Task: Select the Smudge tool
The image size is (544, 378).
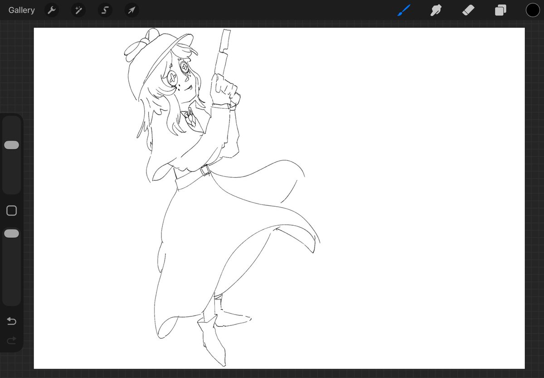Action: coord(436,10)
